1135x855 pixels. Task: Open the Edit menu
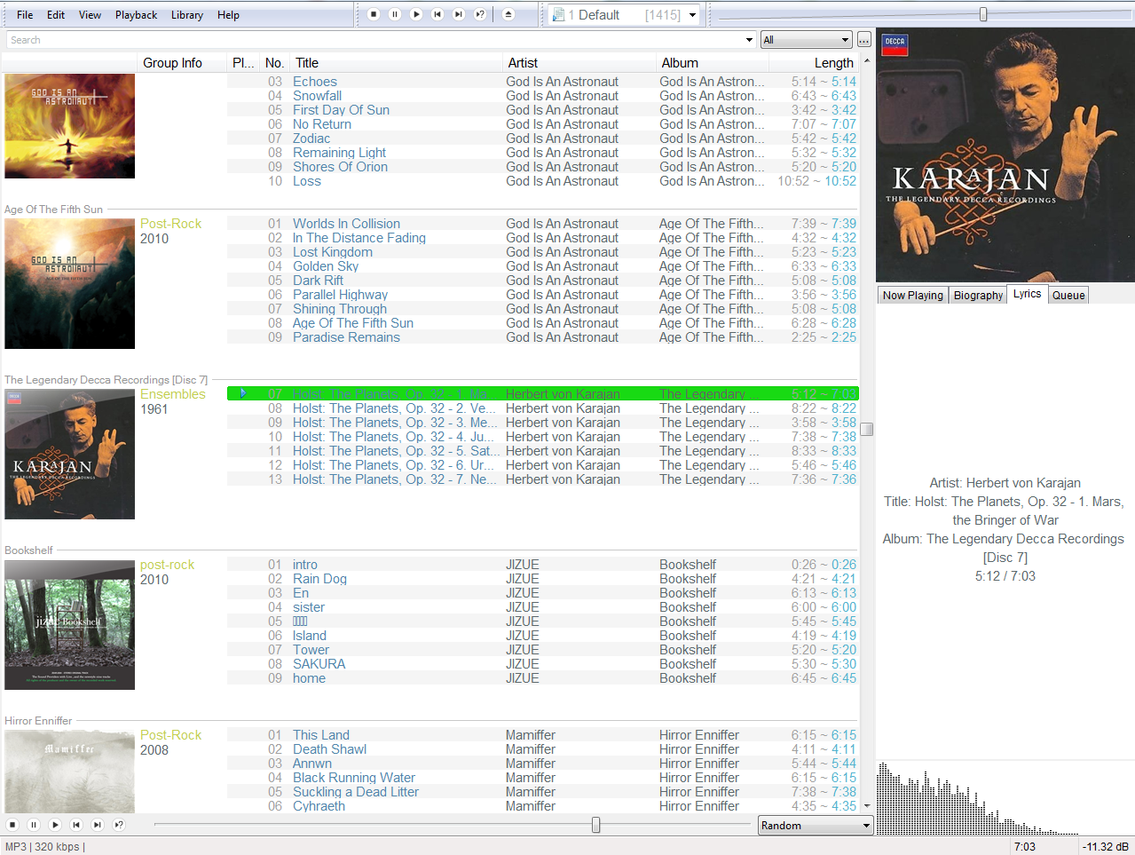pyautogui.click(x=56, y=15)
